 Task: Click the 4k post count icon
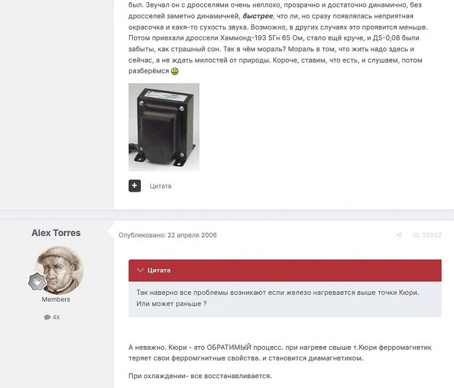47,318
